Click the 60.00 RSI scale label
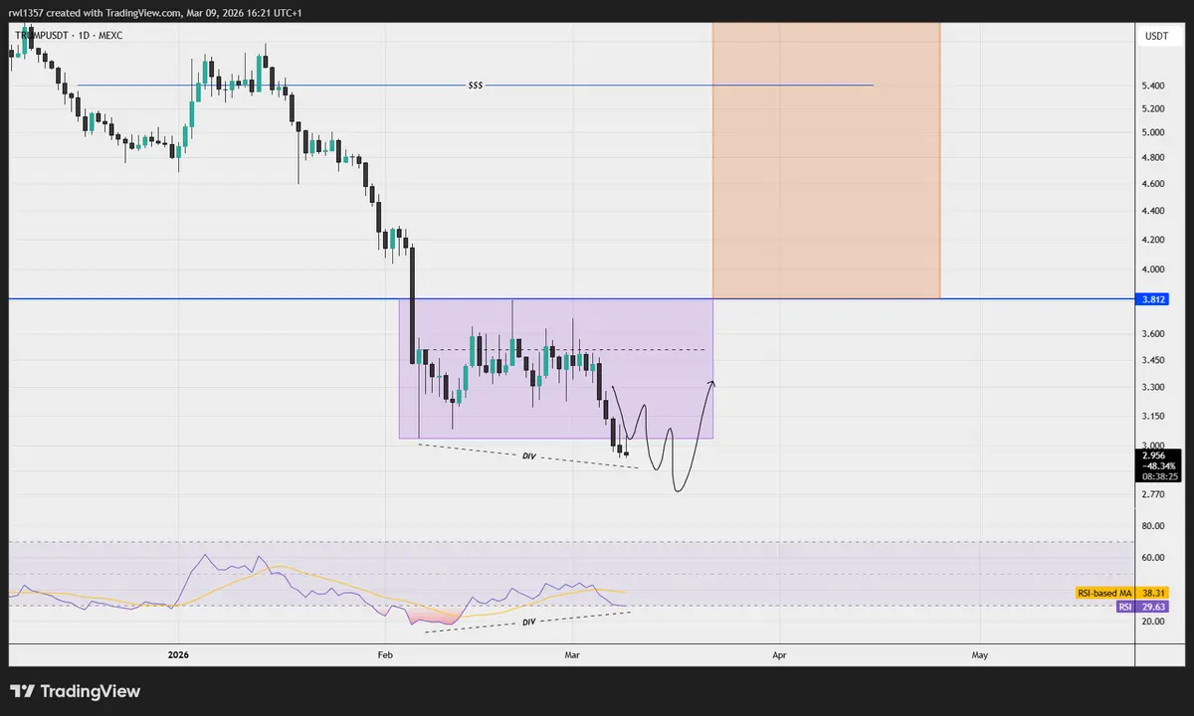The image size is (1194, 716). [1153, 558]
